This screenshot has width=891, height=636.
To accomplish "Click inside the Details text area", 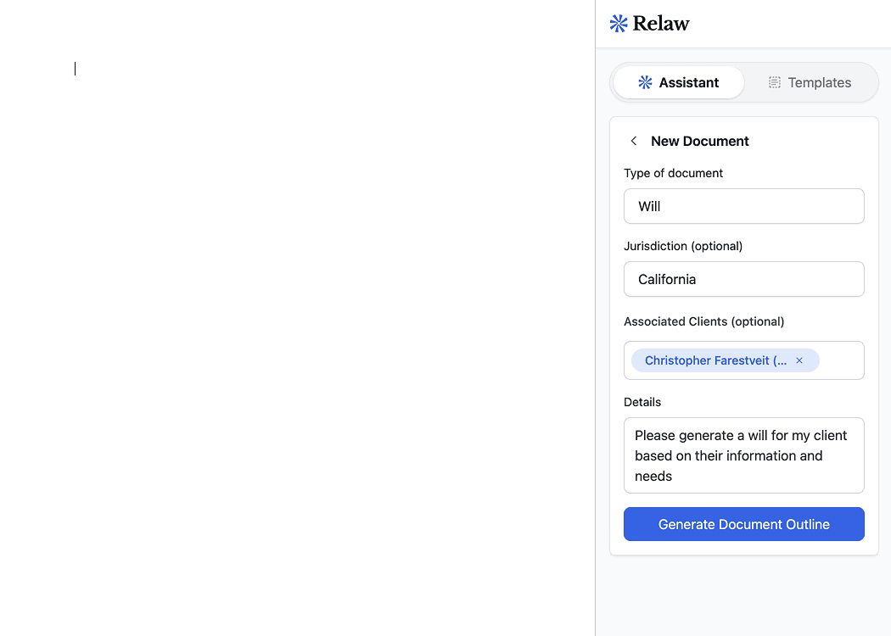I will pyautogui.click(x=743, y=455).
